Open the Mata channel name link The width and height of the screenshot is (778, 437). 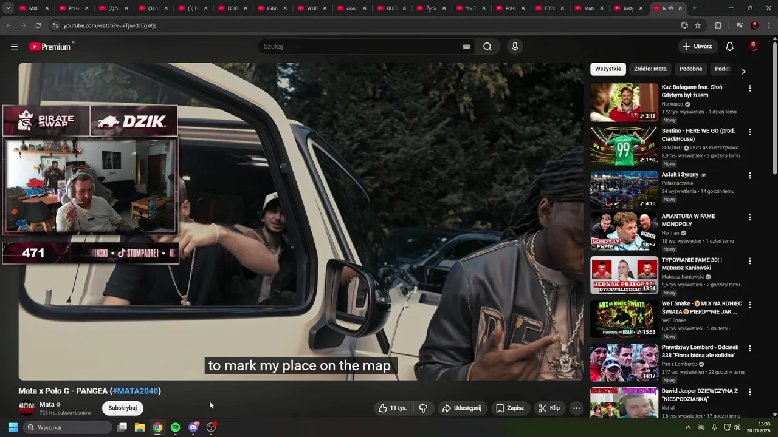[x=47, y=405]
